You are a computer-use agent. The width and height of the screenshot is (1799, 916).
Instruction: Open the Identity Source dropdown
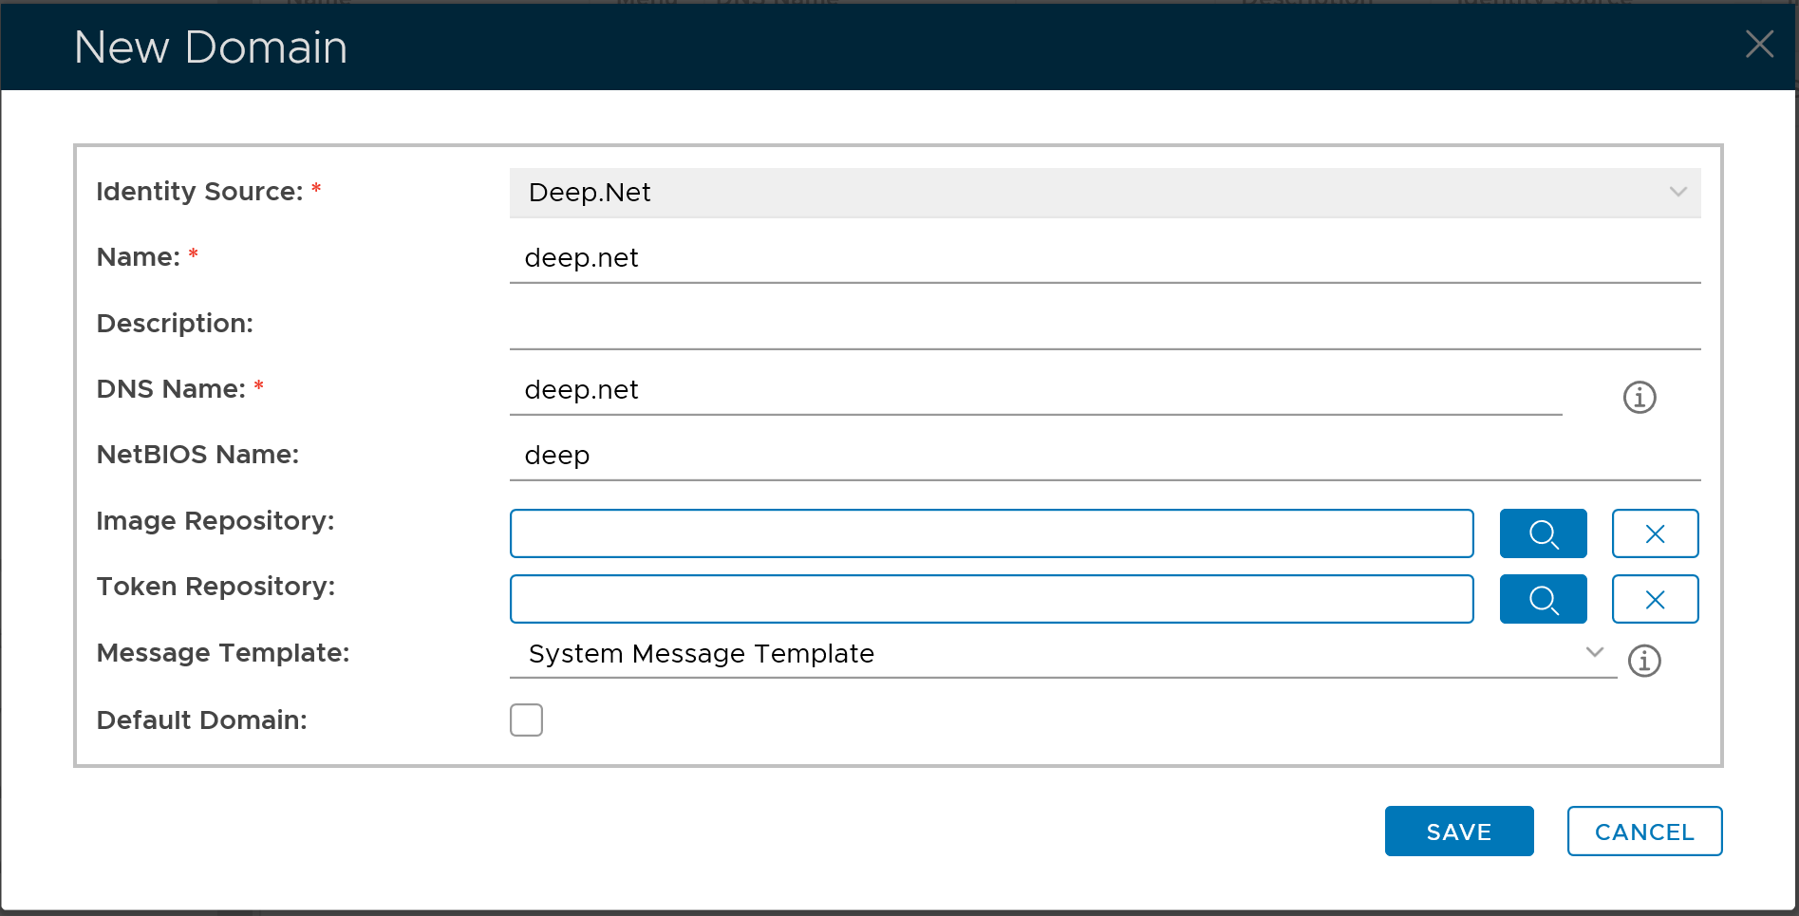click(x=1104, y=193)
